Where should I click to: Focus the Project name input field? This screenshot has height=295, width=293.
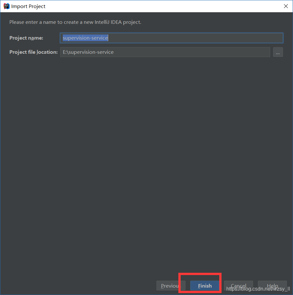pyautogui.click(x=171, y=38)
